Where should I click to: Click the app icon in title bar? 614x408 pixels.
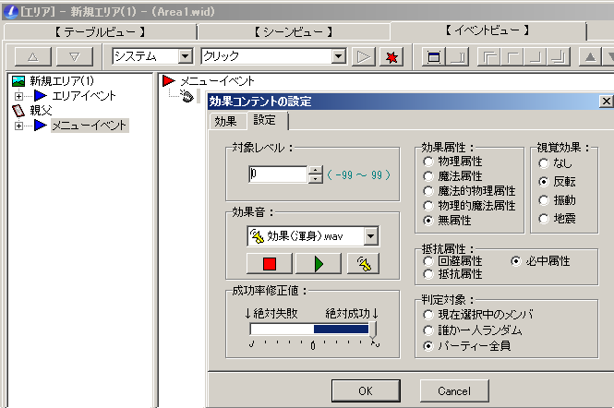tap(11, 12)
